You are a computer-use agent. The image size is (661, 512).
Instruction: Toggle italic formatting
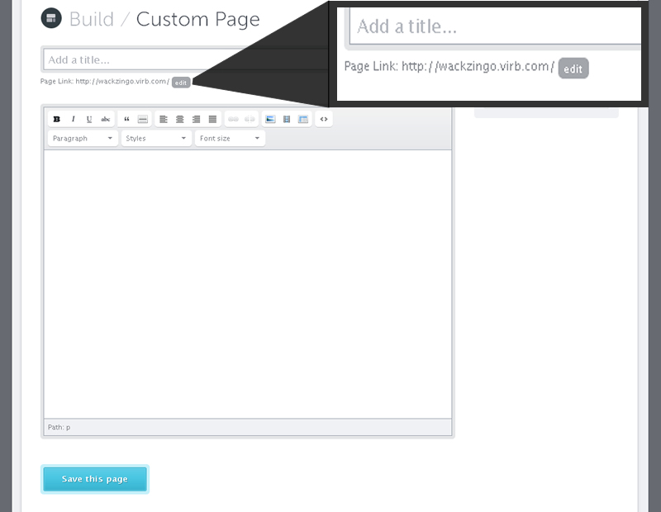pyautogui.click(x=73, y=119)
